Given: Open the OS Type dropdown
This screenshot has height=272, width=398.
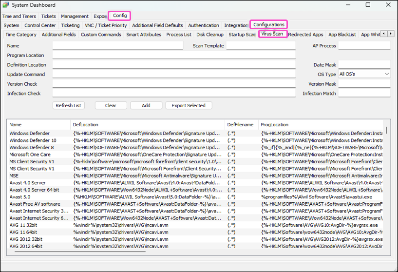Looking at the screenshot, I should point(364,74).
